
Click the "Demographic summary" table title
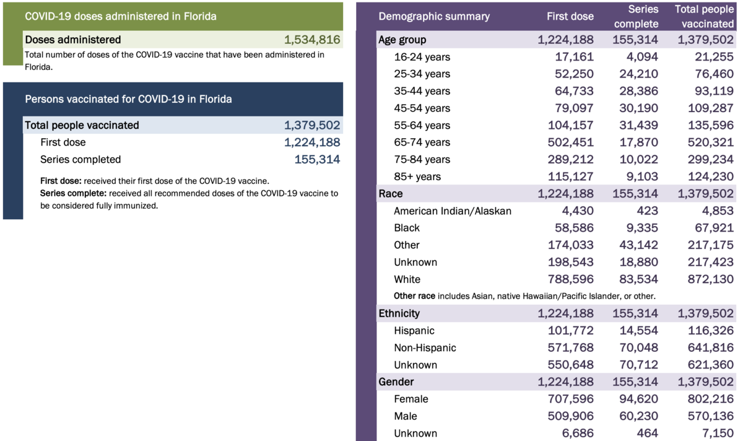coord(434,16)
